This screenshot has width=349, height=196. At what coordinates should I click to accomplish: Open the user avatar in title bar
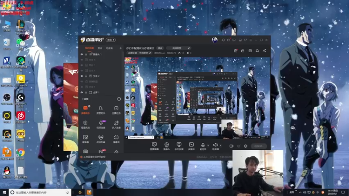click(x=215, y=40)
